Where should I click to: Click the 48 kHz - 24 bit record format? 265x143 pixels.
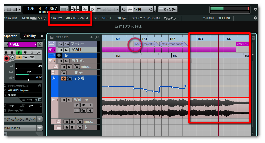(77, 18)
